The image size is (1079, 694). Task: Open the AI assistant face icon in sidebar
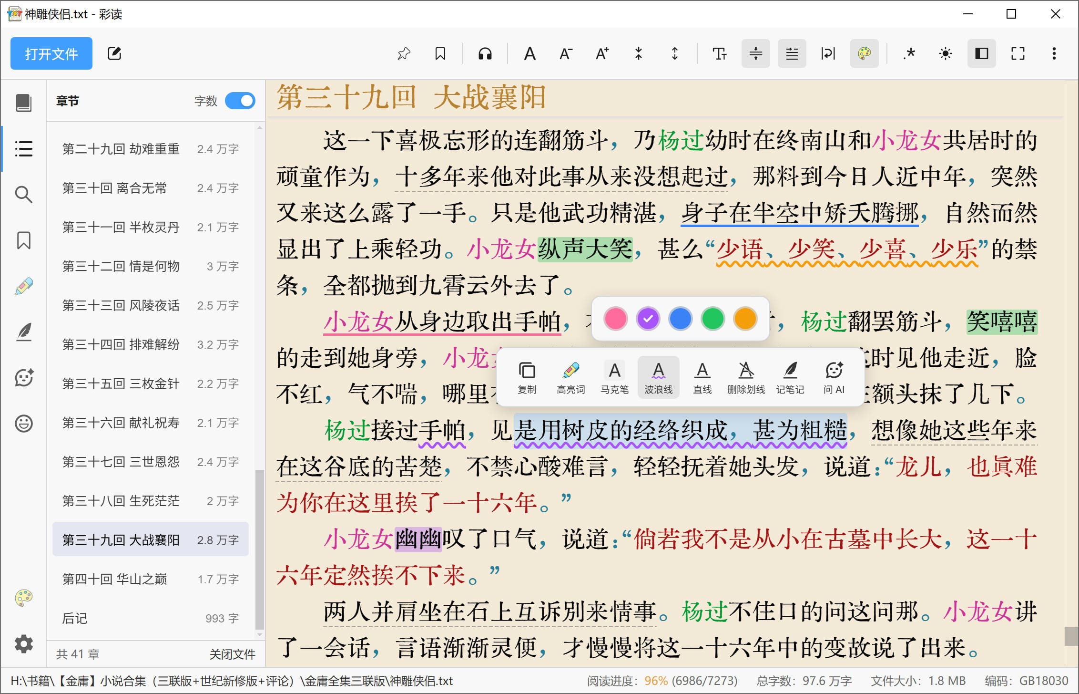(24, 378)
